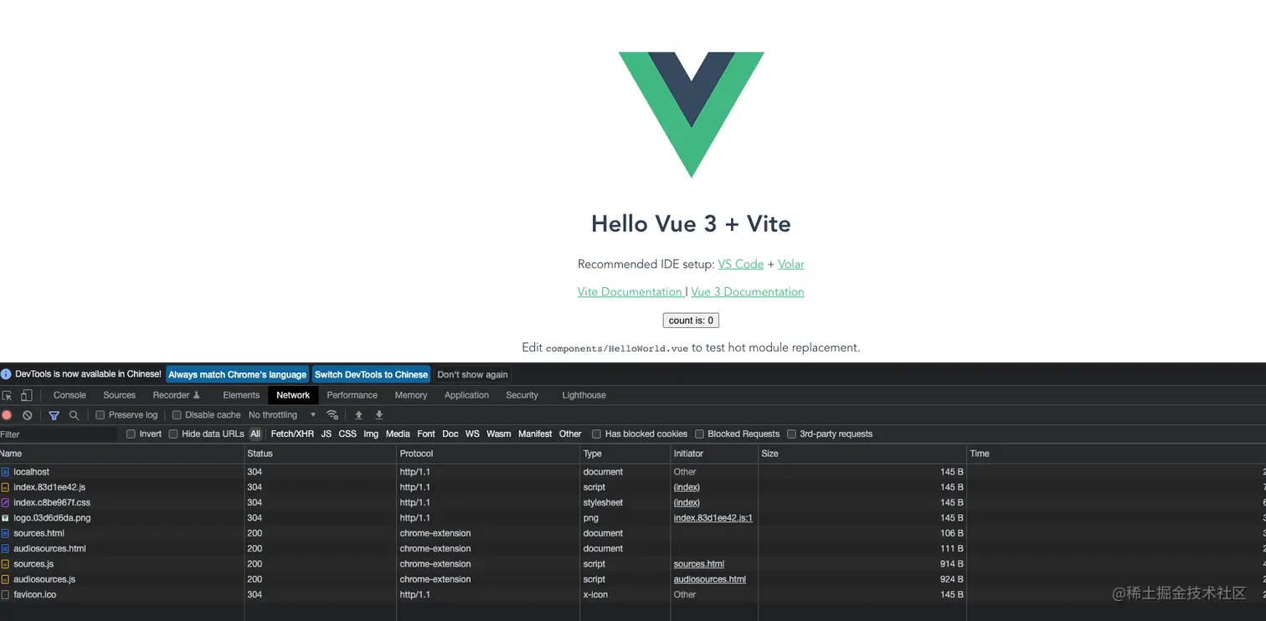Open network conditions wifi icon
This screenshot has width=1266, height=621.
coord(332,415)
